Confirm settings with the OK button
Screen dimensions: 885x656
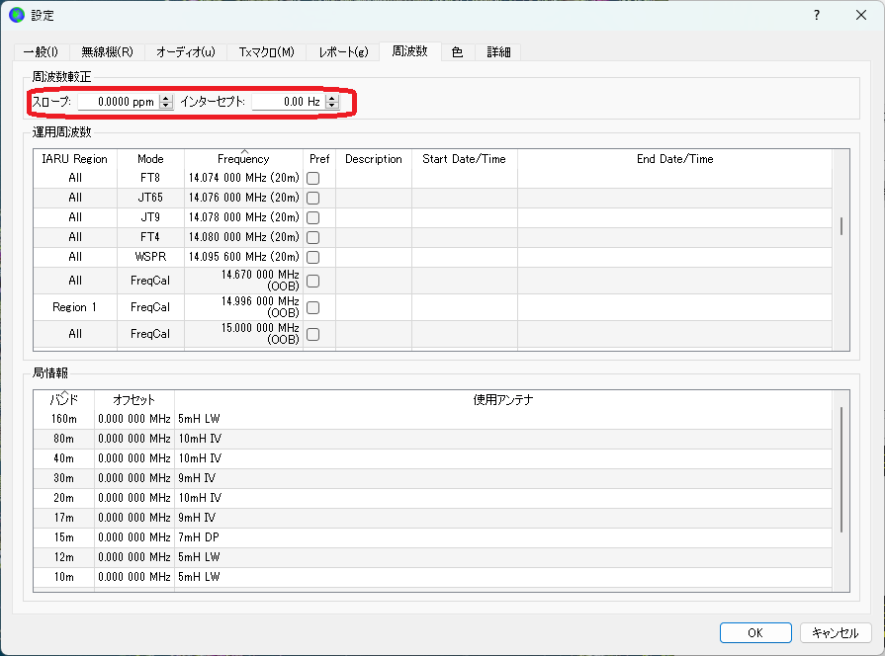click(x=755, y=633)
